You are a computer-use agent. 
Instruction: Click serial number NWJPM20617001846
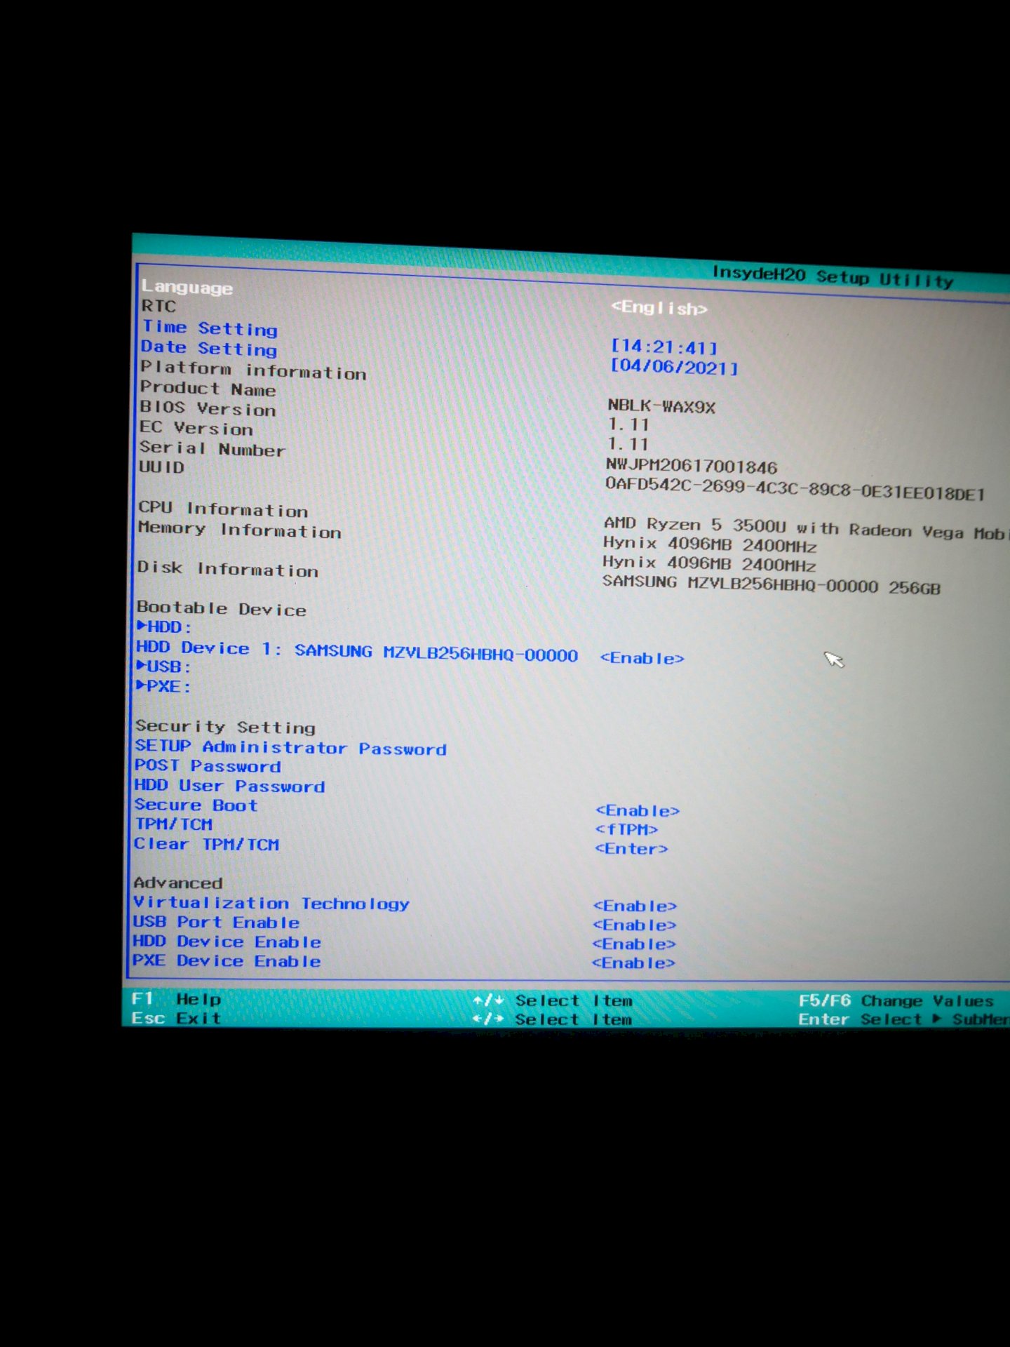pyautogui.click(x=692, y=467)
